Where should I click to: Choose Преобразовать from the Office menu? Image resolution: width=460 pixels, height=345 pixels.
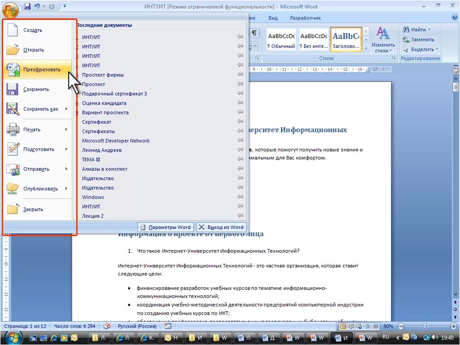click(x=38, y=69)
